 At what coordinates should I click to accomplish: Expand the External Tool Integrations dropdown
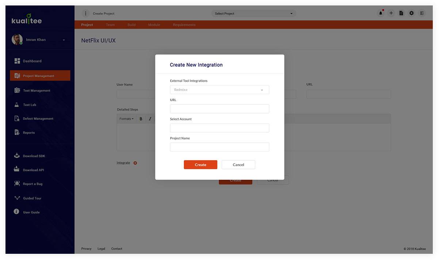(219, 90)
